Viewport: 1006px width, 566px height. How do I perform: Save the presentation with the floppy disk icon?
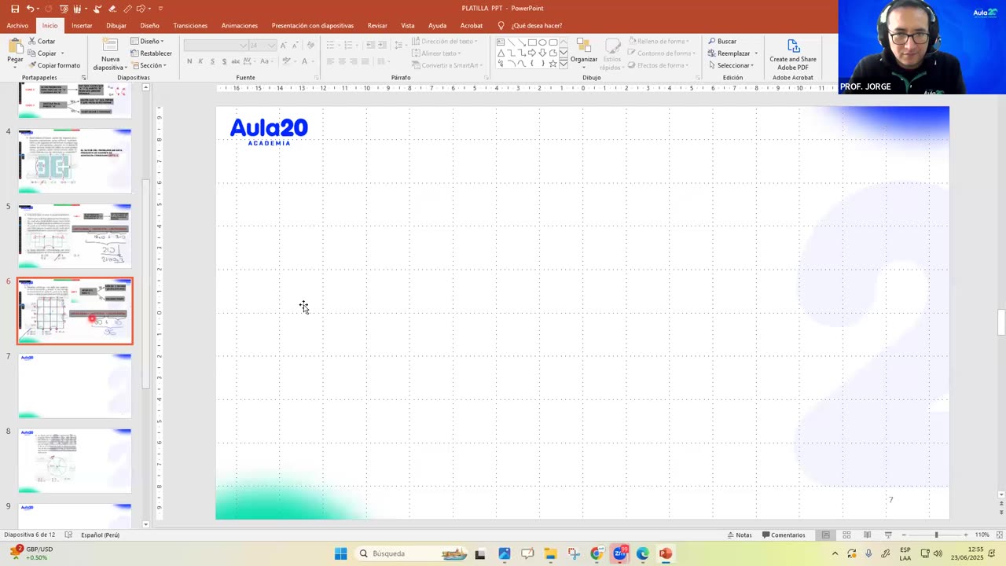[x=14, y=9]
